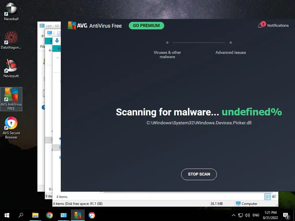Open AVG Secure Browser desktop shortcut

pos(11,128)
